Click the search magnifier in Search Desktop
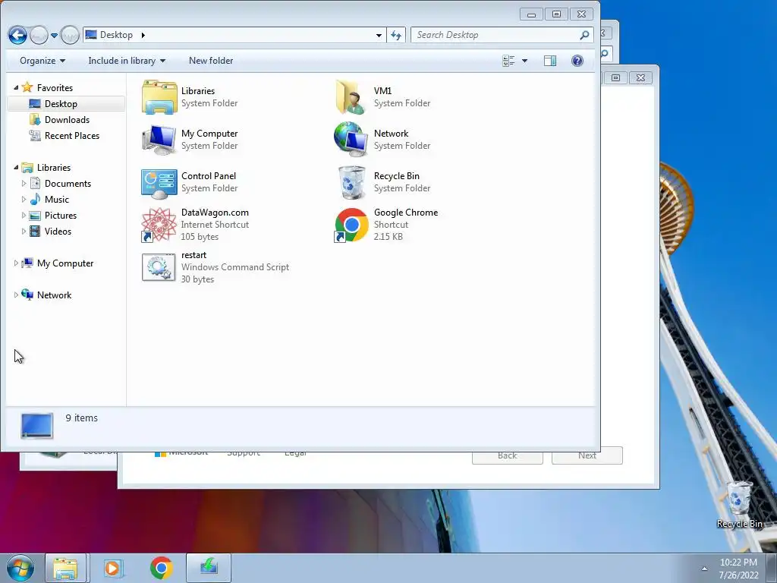The height and width of the screenshot is (583, 777). pos(585,35)
